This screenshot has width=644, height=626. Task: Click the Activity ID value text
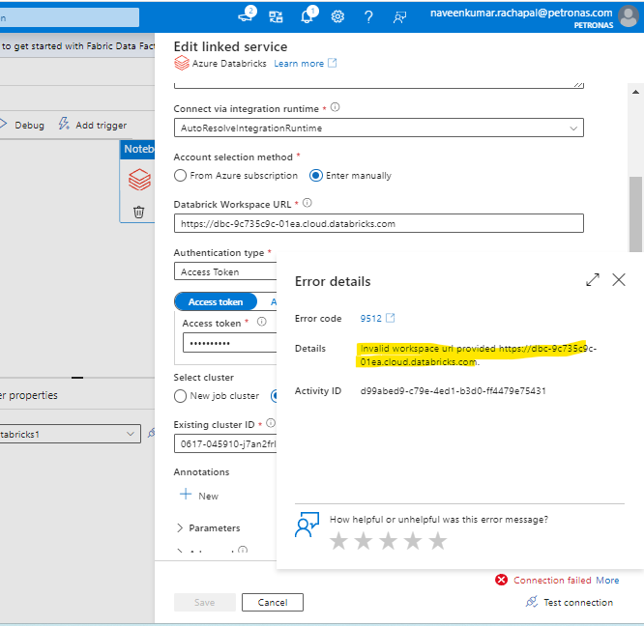453,391
